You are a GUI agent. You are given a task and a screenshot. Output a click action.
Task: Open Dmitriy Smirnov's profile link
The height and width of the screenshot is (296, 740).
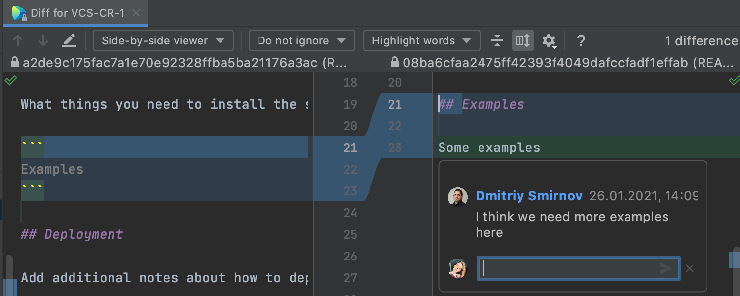point(529,196)
